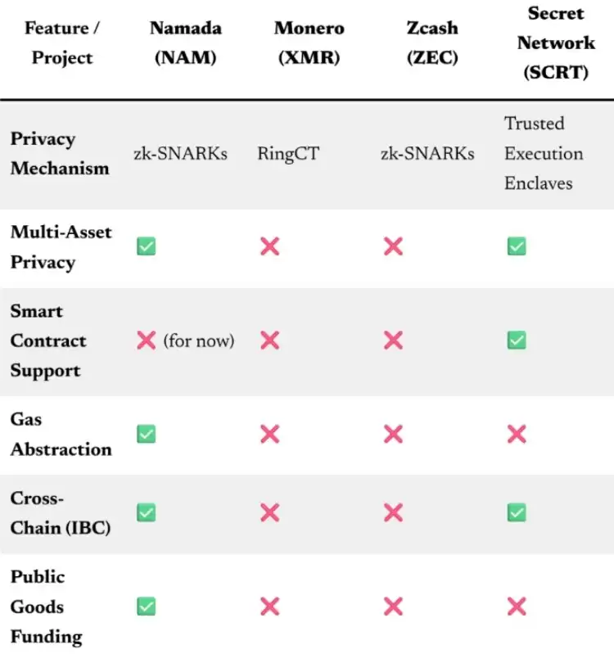Click the Secret Network (SCRT) column header
The height and width of the screenshot is (654, 614).
pyautogui.click(x=556, y=43)
